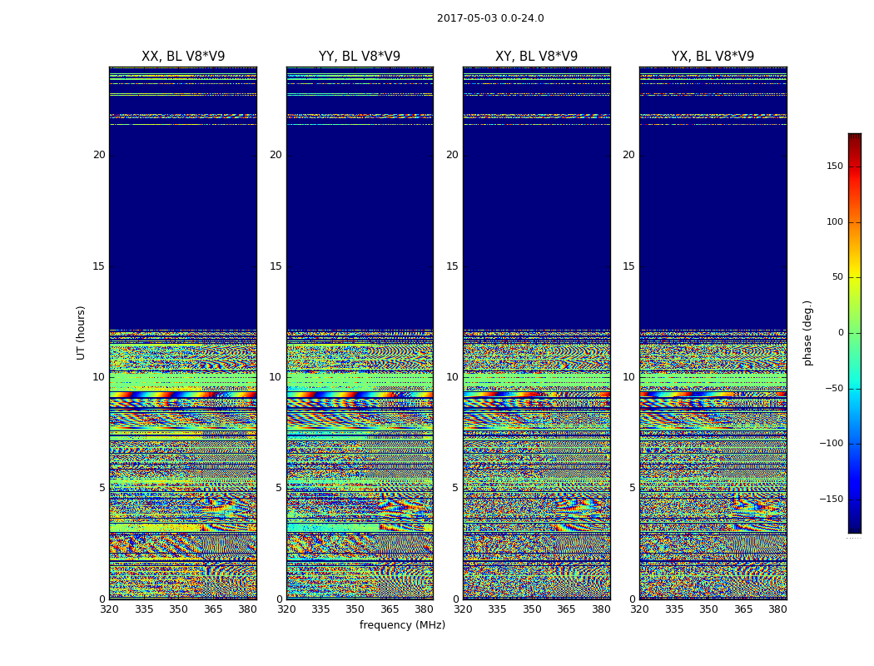Viewport: 874px width, 666px height.
Task: Select the frequency (MHz) x-axis label
Action: pos(402,625)
